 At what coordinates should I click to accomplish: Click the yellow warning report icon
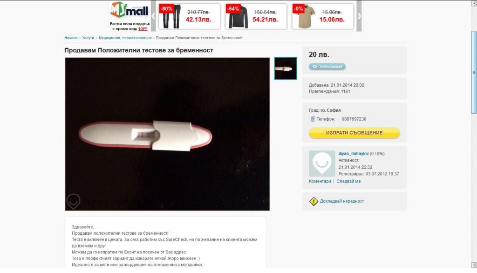313,201
